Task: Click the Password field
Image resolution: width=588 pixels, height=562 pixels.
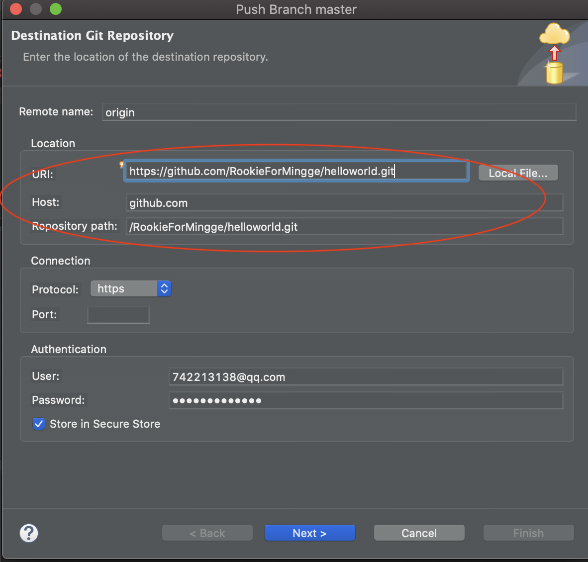Action: [366, 400]
